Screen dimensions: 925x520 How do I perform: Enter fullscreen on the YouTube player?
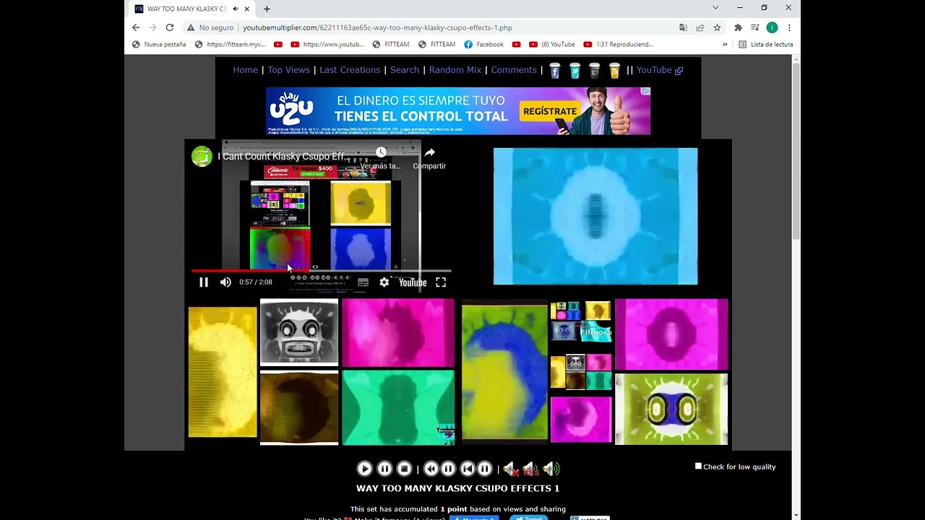point(441,282)
